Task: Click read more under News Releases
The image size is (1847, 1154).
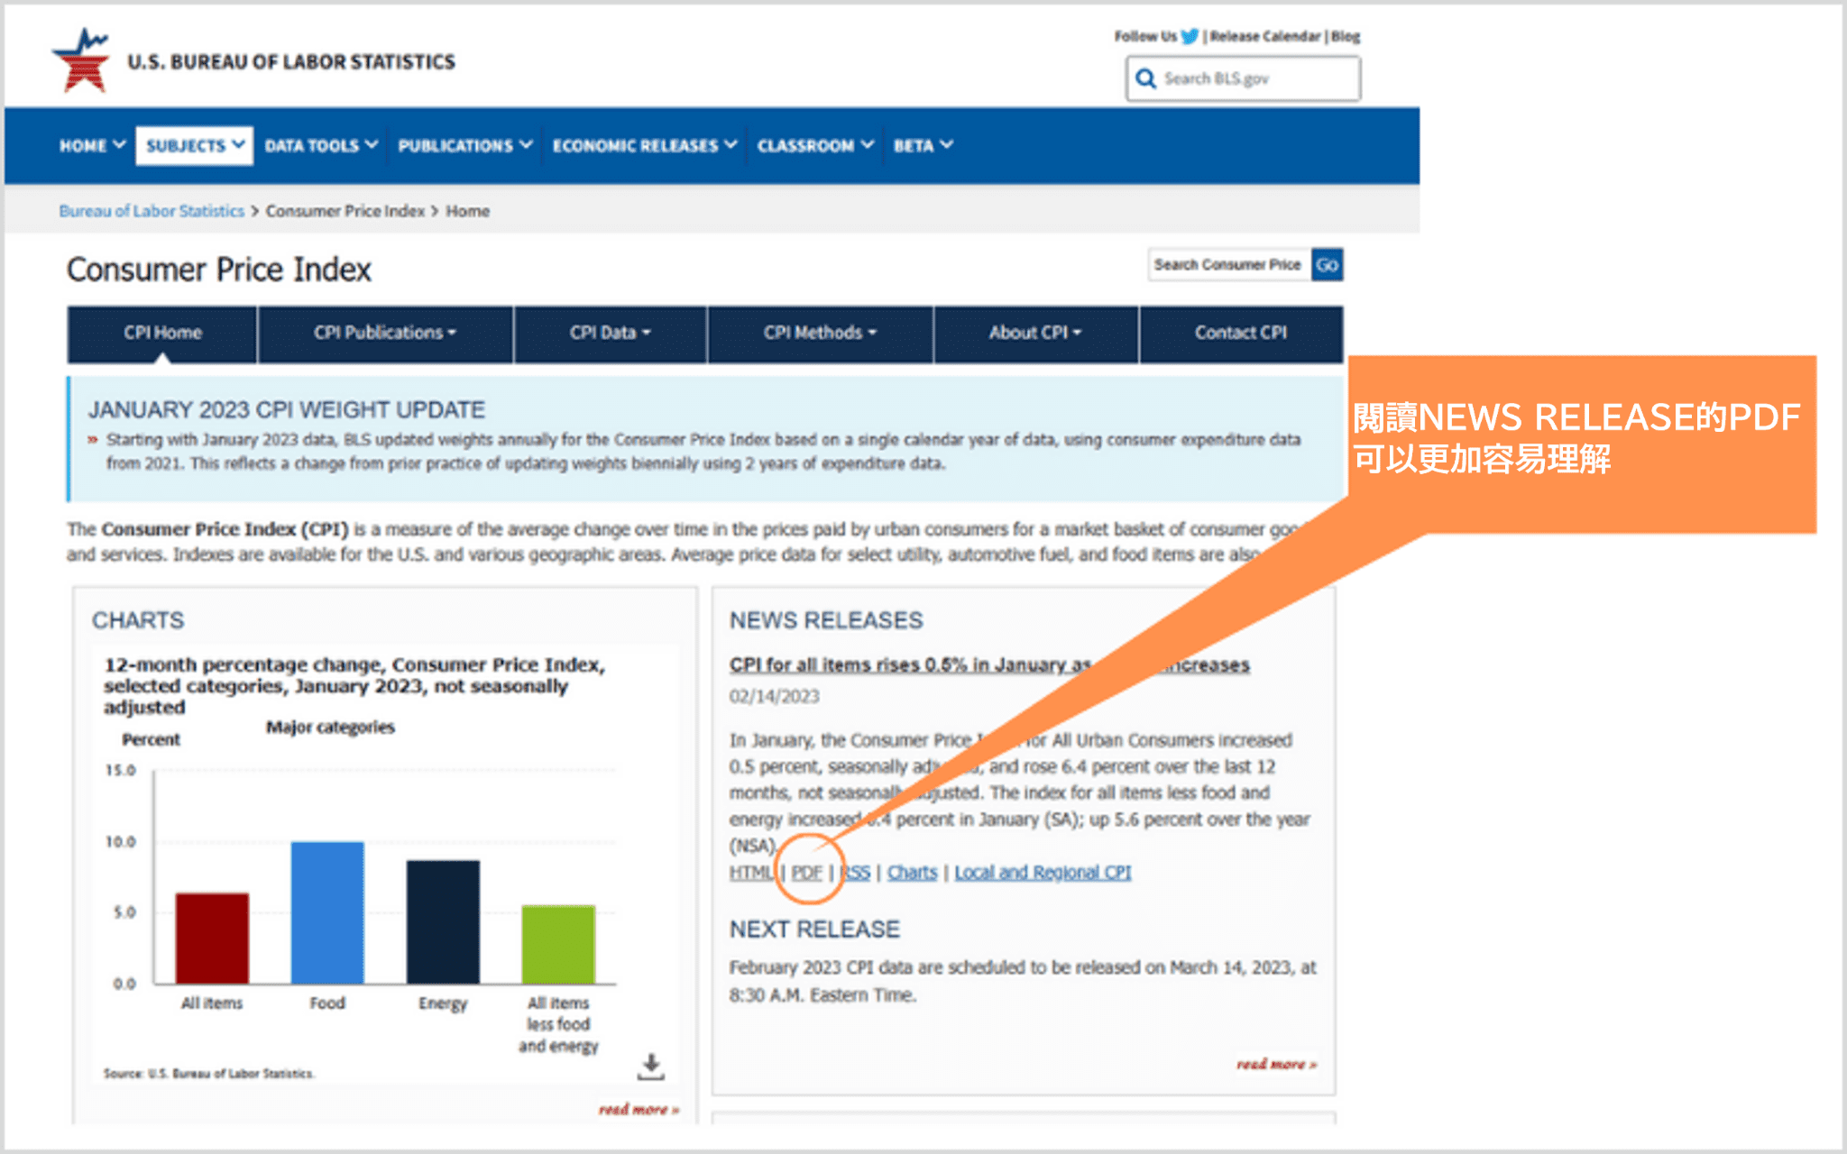Action: 1276,1064
